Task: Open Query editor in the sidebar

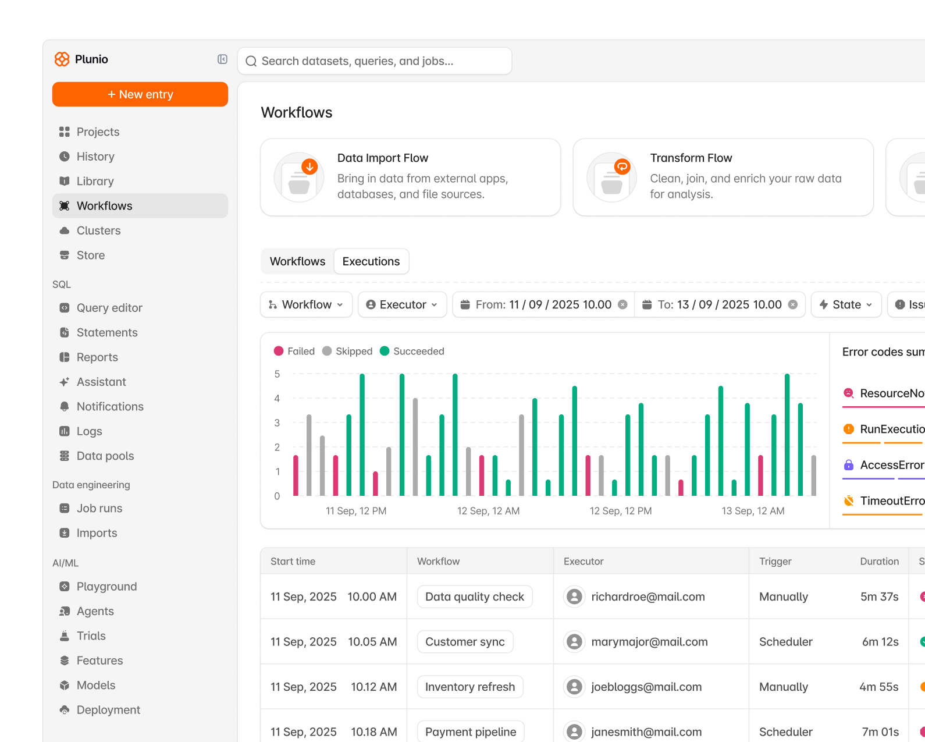Action: click(109, 308)
